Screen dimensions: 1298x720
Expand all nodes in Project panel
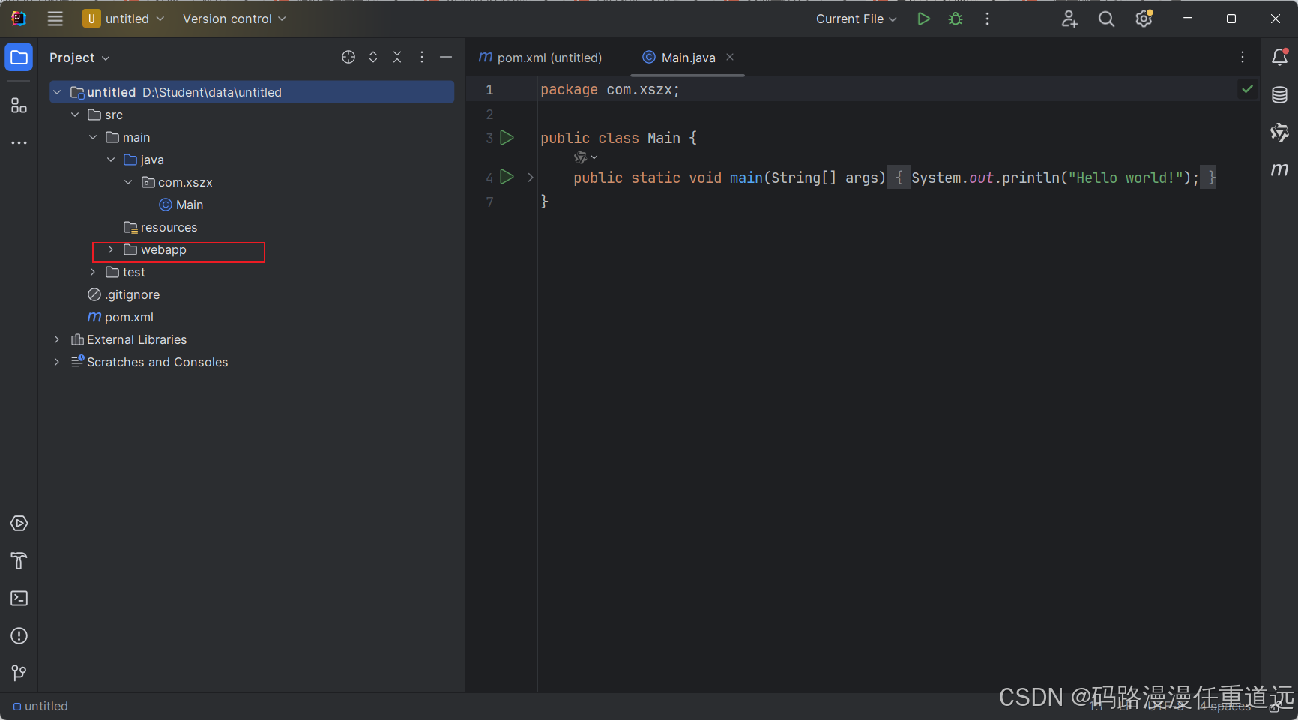click(373, 58)
